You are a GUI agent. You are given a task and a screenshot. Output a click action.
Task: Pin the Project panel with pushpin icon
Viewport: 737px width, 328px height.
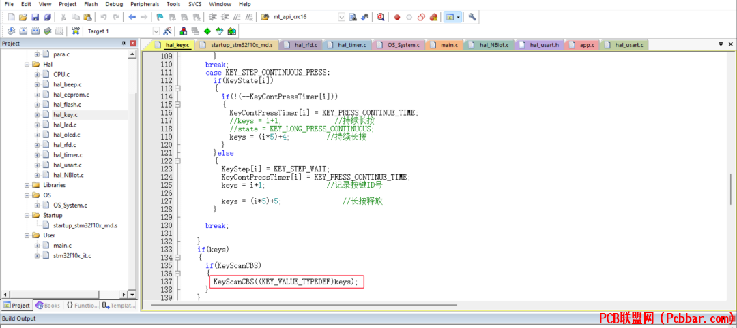pyautogui.click(x=124, y=43)
